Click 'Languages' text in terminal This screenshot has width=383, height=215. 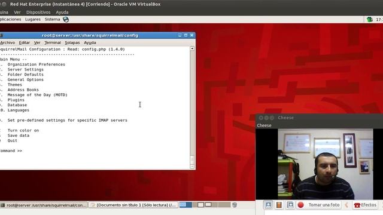click(19, 110)
